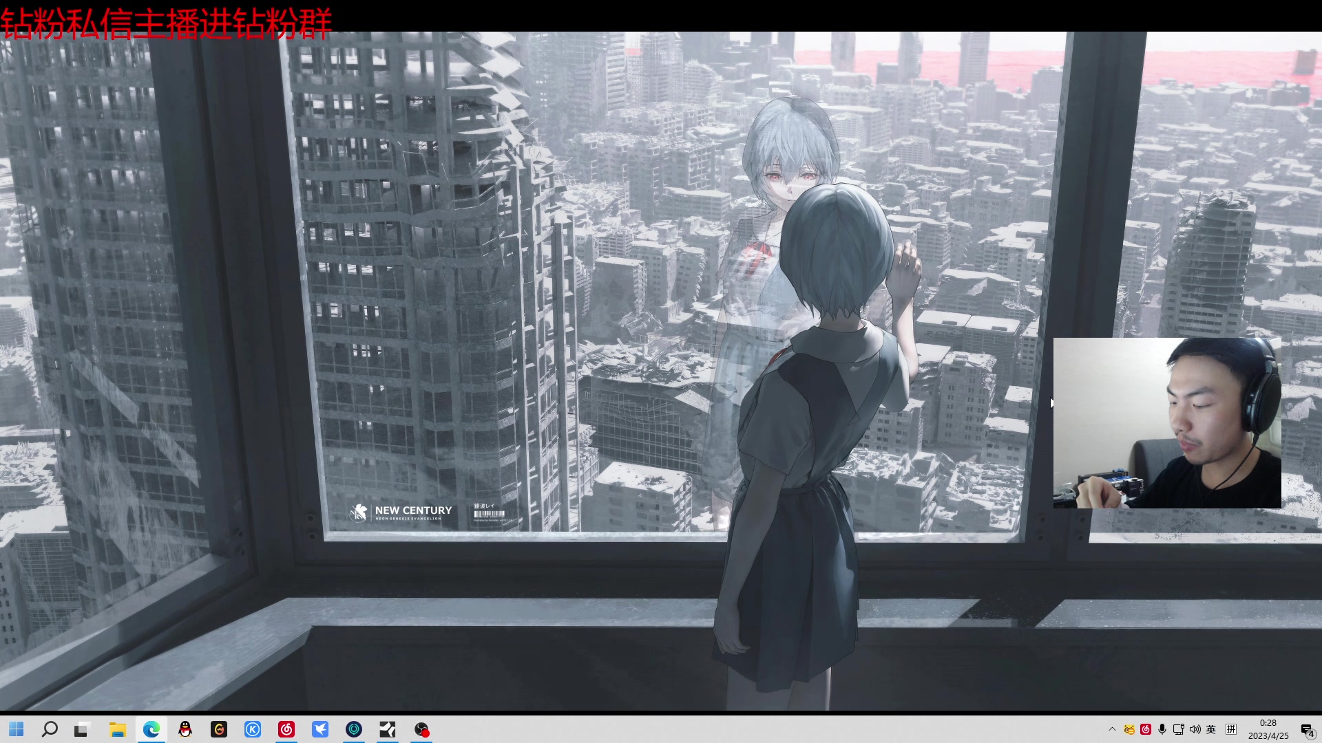
Task: Expand hidden system tray icons chevron
Action: click(1112, 729)
